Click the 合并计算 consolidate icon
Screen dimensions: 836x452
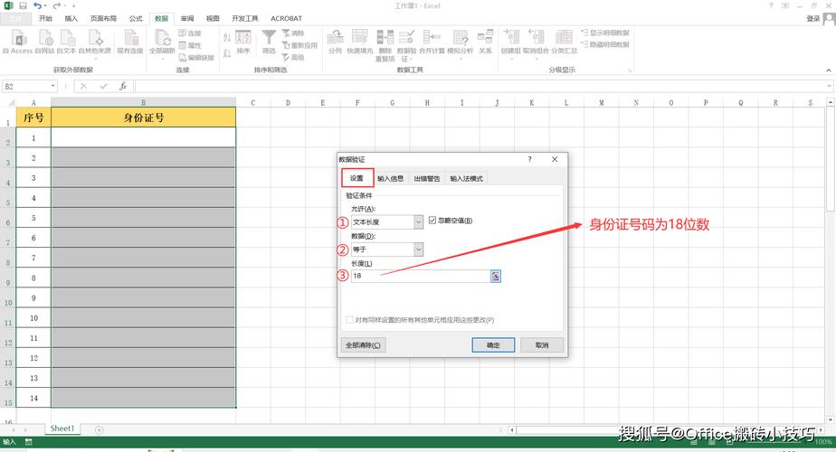click(x=432, y=39)
